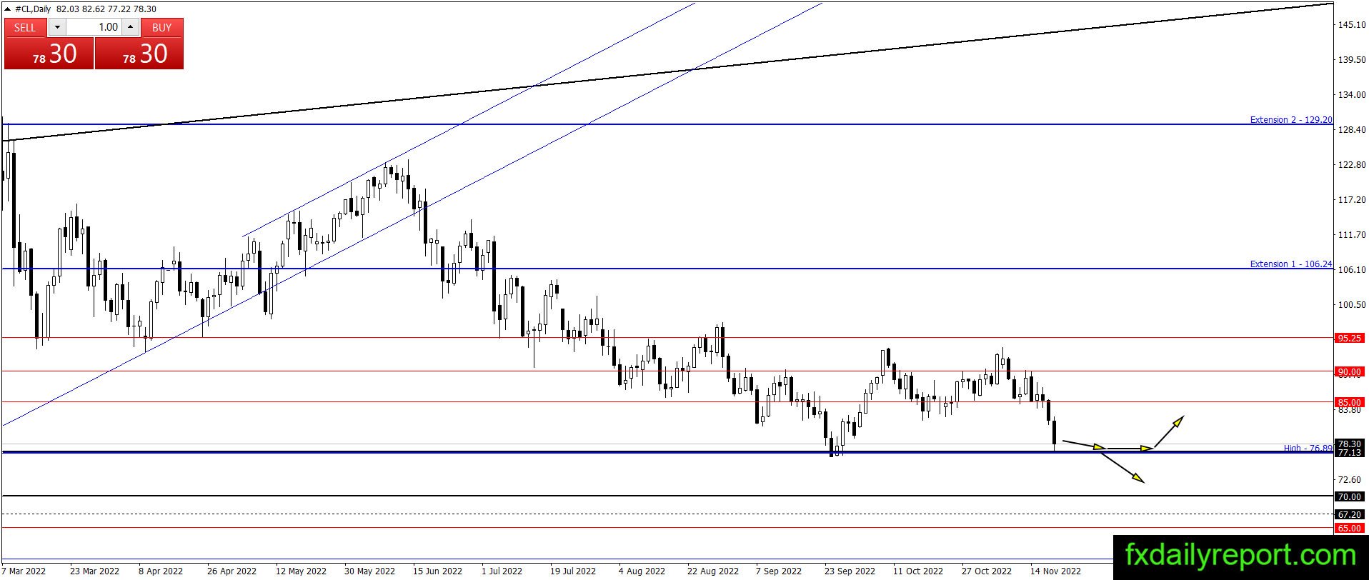Click the 8 Apr 2022 date label
The width and height of the screenshot is (1369, 580).
coord(161,571)
